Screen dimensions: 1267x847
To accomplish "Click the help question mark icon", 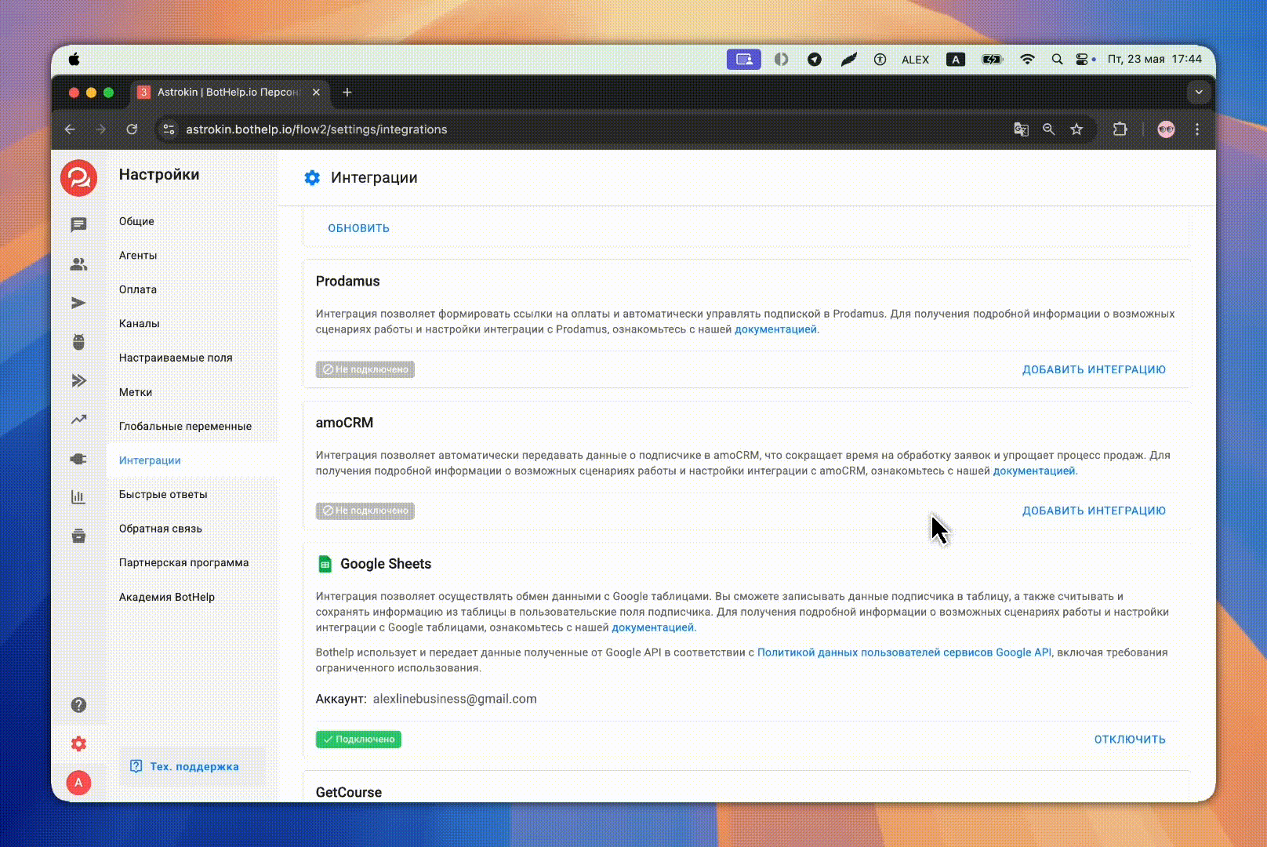I will coord(78,705).
